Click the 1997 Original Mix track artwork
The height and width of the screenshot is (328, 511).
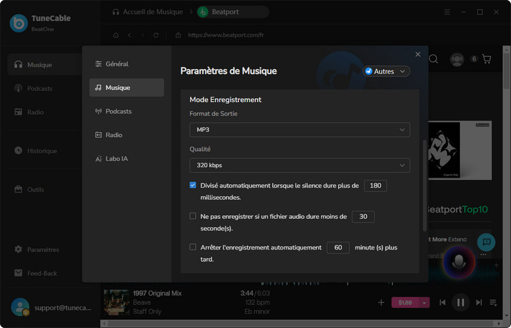[116, 302]
